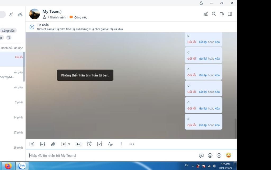Viewport: 271px width, 170px height.
Task: Open the sticker picker in chat toolbar
Action: tap(32, 144)
